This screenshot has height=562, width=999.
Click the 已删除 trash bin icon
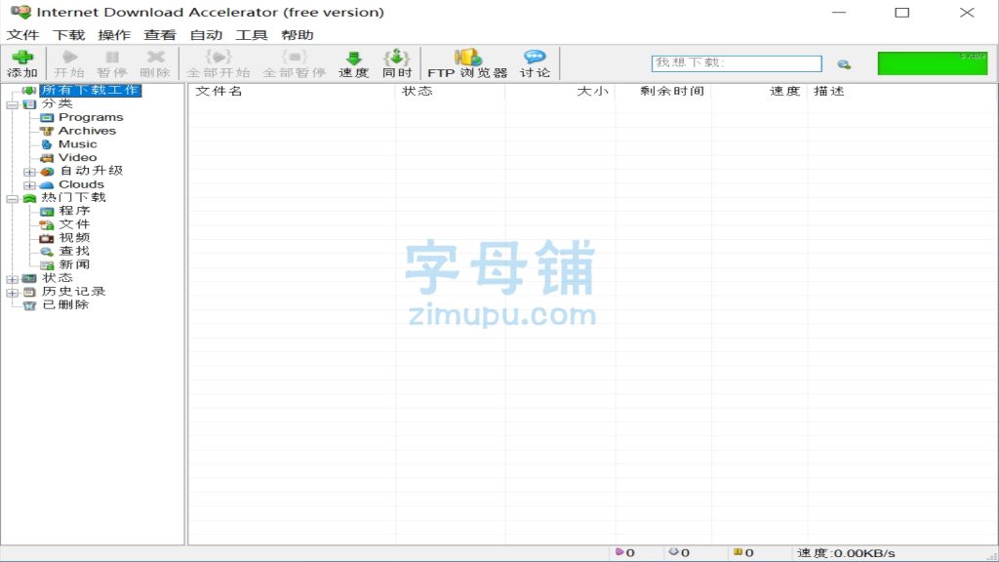click(29, 305)
